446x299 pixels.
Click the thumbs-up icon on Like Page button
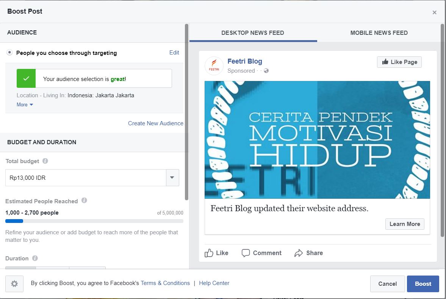pos(384,62)
